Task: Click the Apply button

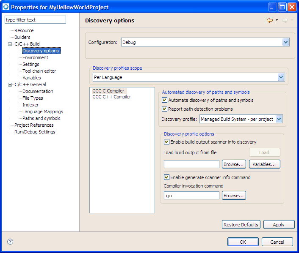Action: [279, 225]
